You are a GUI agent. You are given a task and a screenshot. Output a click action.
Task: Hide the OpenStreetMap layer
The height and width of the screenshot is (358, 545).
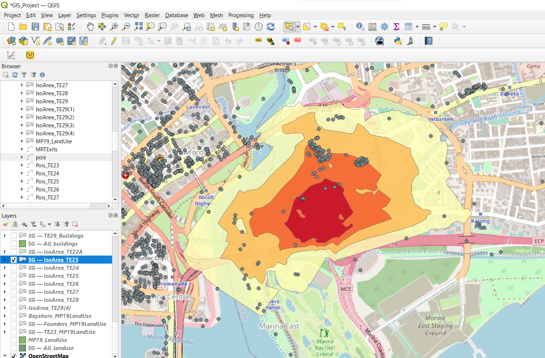coord(14,356)
